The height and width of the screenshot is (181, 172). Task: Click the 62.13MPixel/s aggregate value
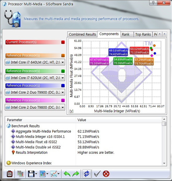point(88,131)
